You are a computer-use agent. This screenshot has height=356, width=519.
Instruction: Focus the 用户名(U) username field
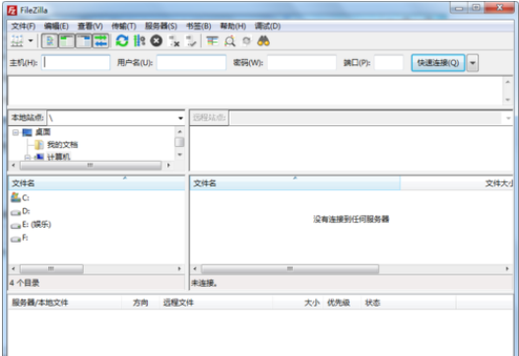pyautogui.click(x=191, y=62)
